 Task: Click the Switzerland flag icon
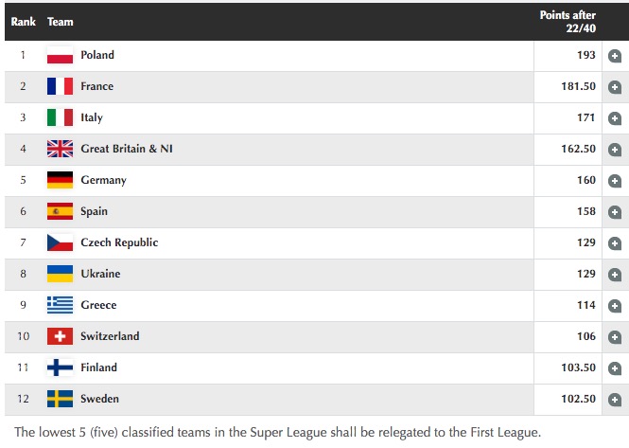[x=60, y=336]
